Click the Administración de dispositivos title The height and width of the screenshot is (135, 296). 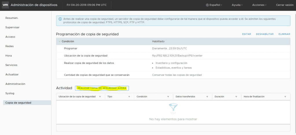(x=34, y=5)
